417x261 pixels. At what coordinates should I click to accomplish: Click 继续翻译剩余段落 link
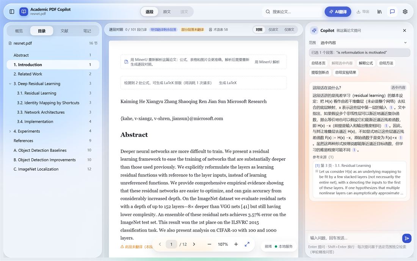pyautogui.click(x=163, y=30)
